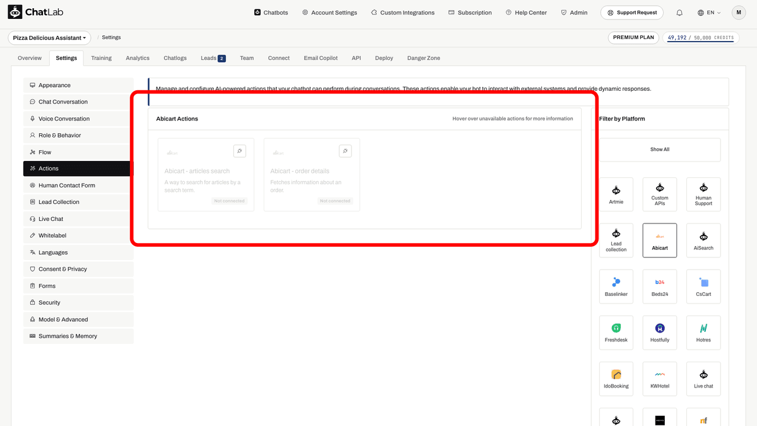Open Custom Integrations page

[402, 13]
